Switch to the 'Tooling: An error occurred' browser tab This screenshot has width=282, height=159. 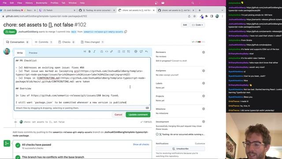point(97,10)
